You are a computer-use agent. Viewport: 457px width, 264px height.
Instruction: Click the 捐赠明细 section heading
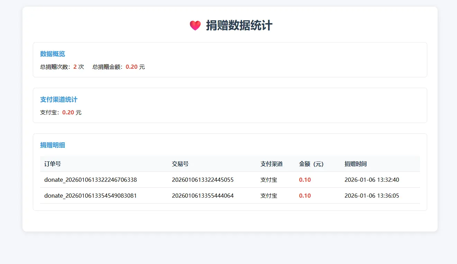[53, 145]
